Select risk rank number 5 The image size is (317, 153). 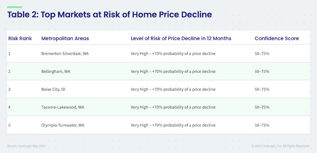click(9, 125)
